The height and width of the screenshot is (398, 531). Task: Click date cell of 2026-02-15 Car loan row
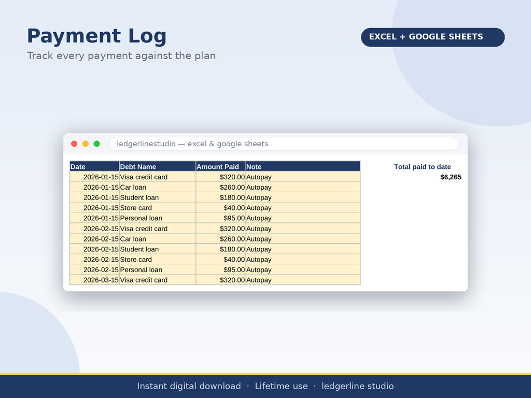pos(94,239)
